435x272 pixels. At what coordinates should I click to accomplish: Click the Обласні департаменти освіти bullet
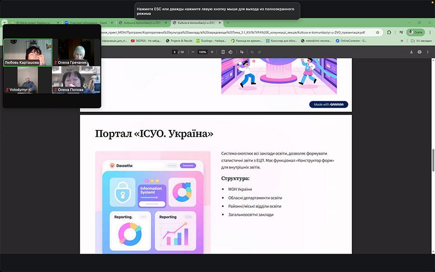(255, 198)
